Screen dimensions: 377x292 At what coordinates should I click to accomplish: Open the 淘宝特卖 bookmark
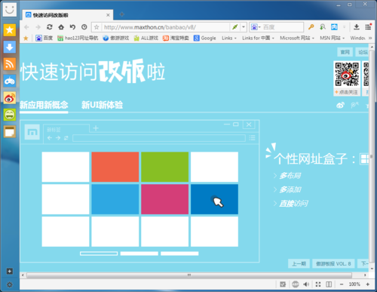[x=176, y=38]
